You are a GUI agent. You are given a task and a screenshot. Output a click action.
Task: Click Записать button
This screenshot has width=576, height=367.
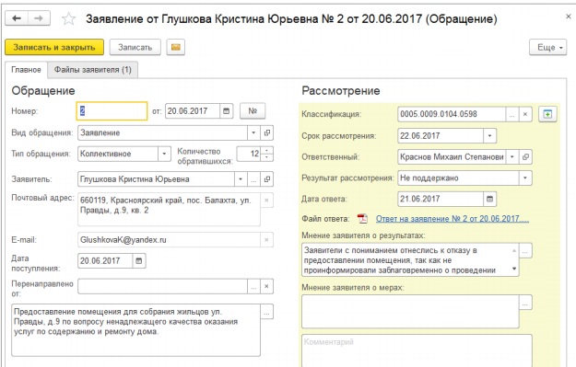coord(135,47)
